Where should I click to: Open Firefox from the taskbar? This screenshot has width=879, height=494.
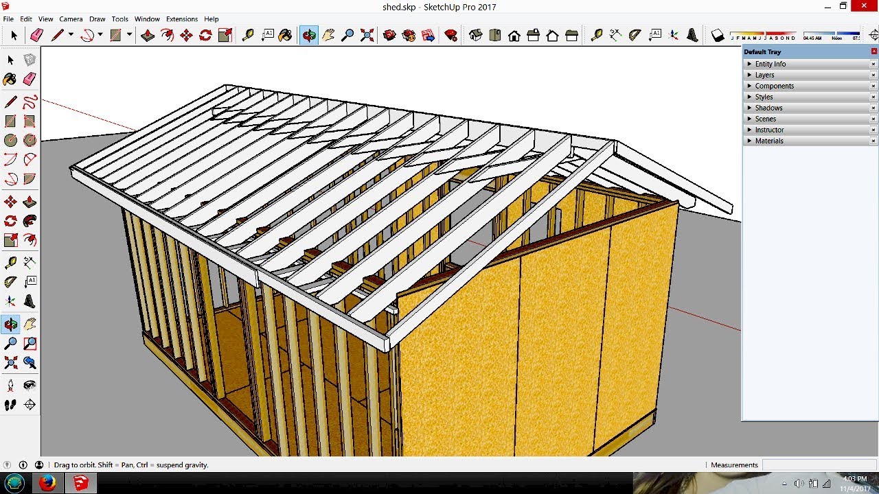pos(47,483)
